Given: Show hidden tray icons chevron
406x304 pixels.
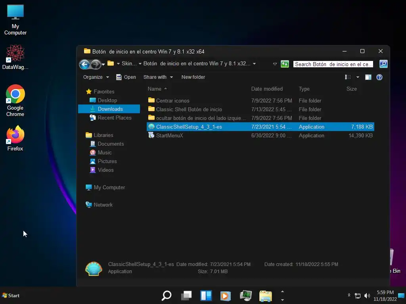Looking at the screenshot, I should point(349,295).
